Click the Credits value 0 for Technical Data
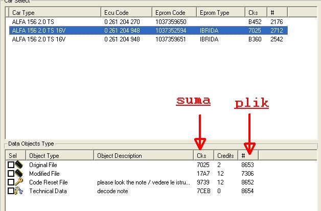321x211 pixels. point(219,191)
